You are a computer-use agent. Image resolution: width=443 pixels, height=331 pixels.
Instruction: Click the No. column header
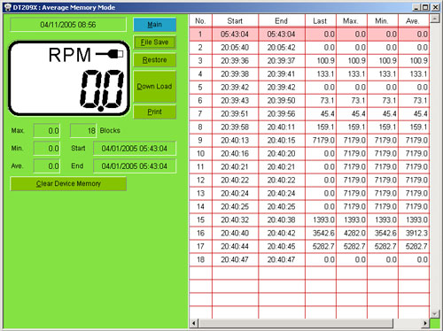click(x=200, y=21)
